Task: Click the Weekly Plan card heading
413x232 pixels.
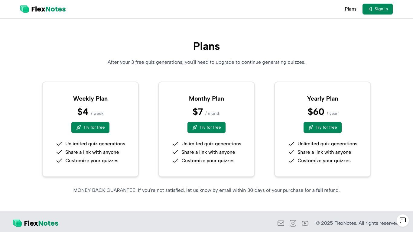Action: (x=90, y=98)
